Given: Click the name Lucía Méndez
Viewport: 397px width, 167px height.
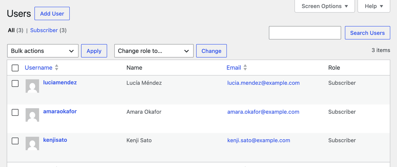Looking at the screenshot, I should pos(144,83).
